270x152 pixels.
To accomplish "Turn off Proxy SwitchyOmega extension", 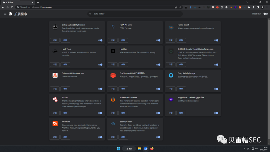I will [216, 89].
